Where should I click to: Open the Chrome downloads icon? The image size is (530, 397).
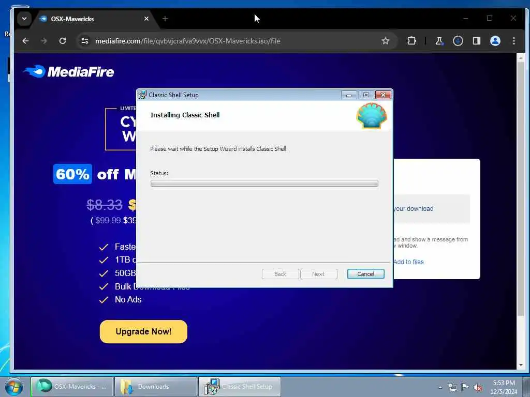[458, 41]
